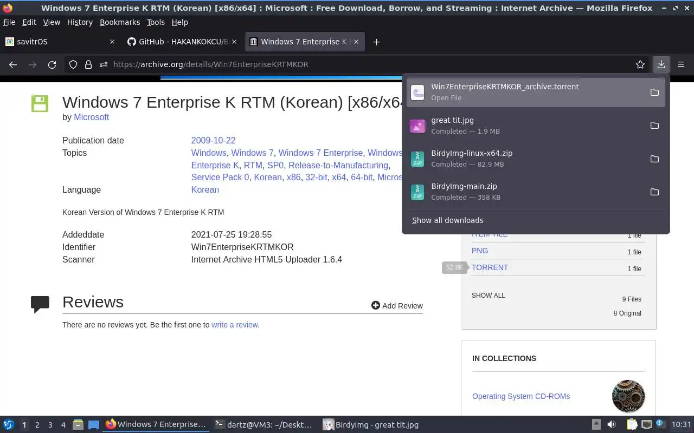Click the network tray icon
Screen dimensions: 694x433
[646, 424]
